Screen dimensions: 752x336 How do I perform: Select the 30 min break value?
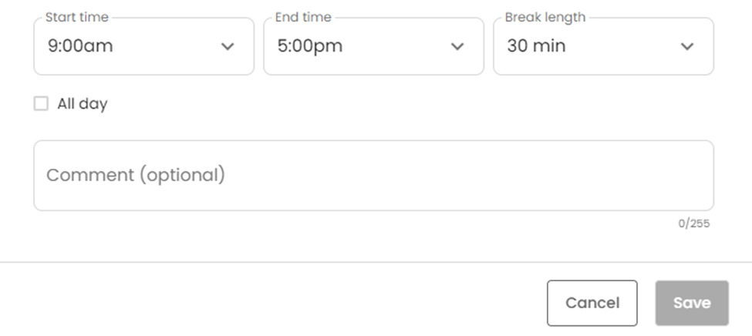tap(536, 46)
